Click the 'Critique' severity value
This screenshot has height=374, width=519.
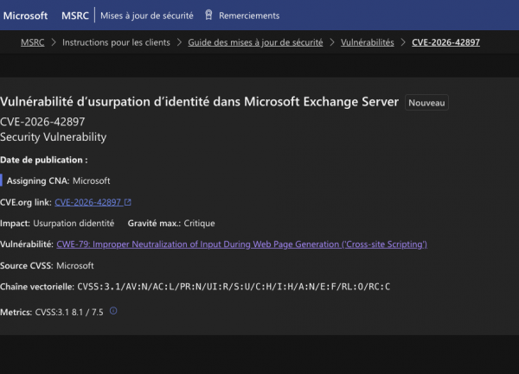(x=199, y=224)
